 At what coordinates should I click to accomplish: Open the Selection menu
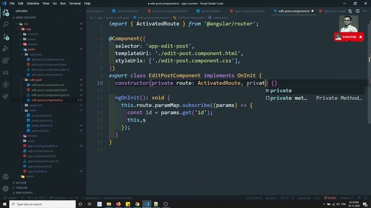(33, 3)
